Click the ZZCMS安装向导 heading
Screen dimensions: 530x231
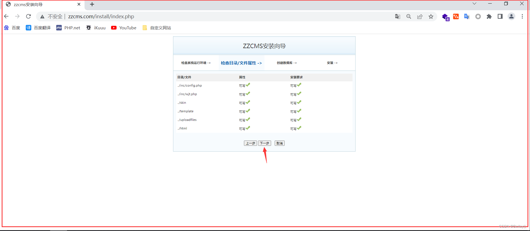(x=264, y=46)
